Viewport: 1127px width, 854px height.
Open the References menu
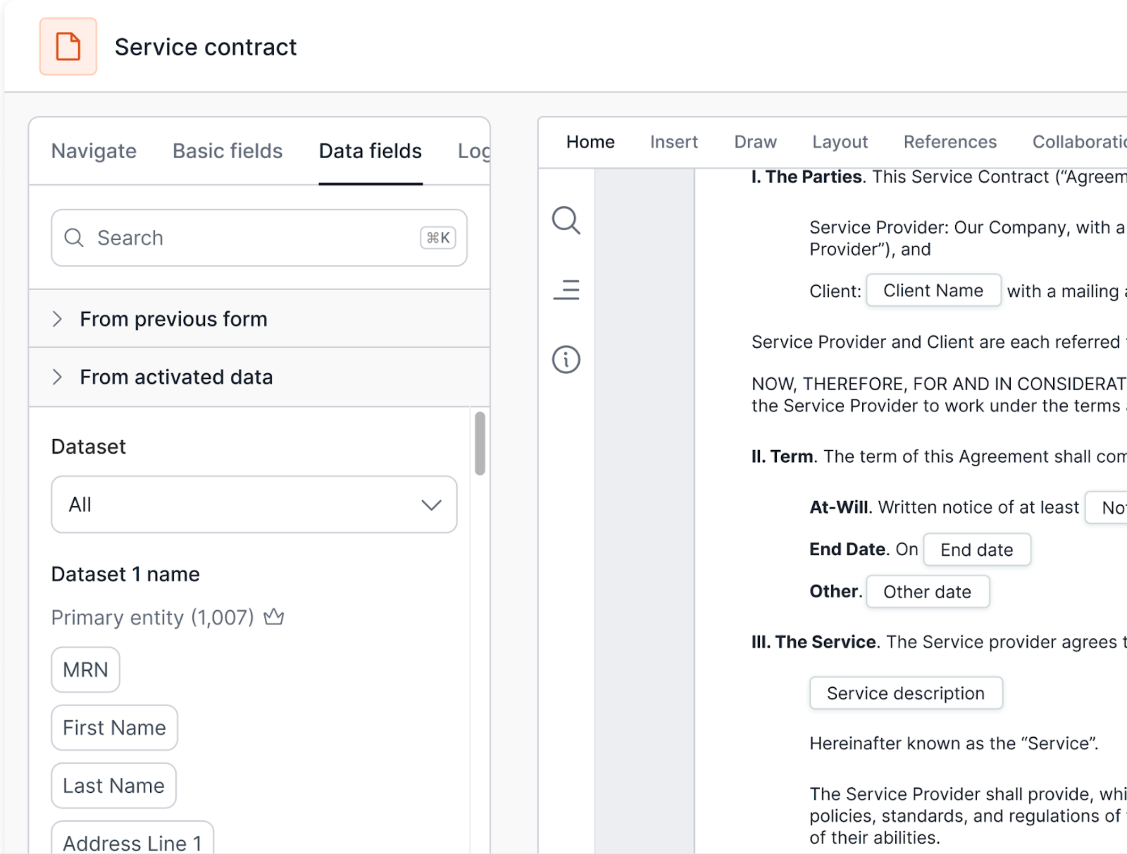(950, 142)
